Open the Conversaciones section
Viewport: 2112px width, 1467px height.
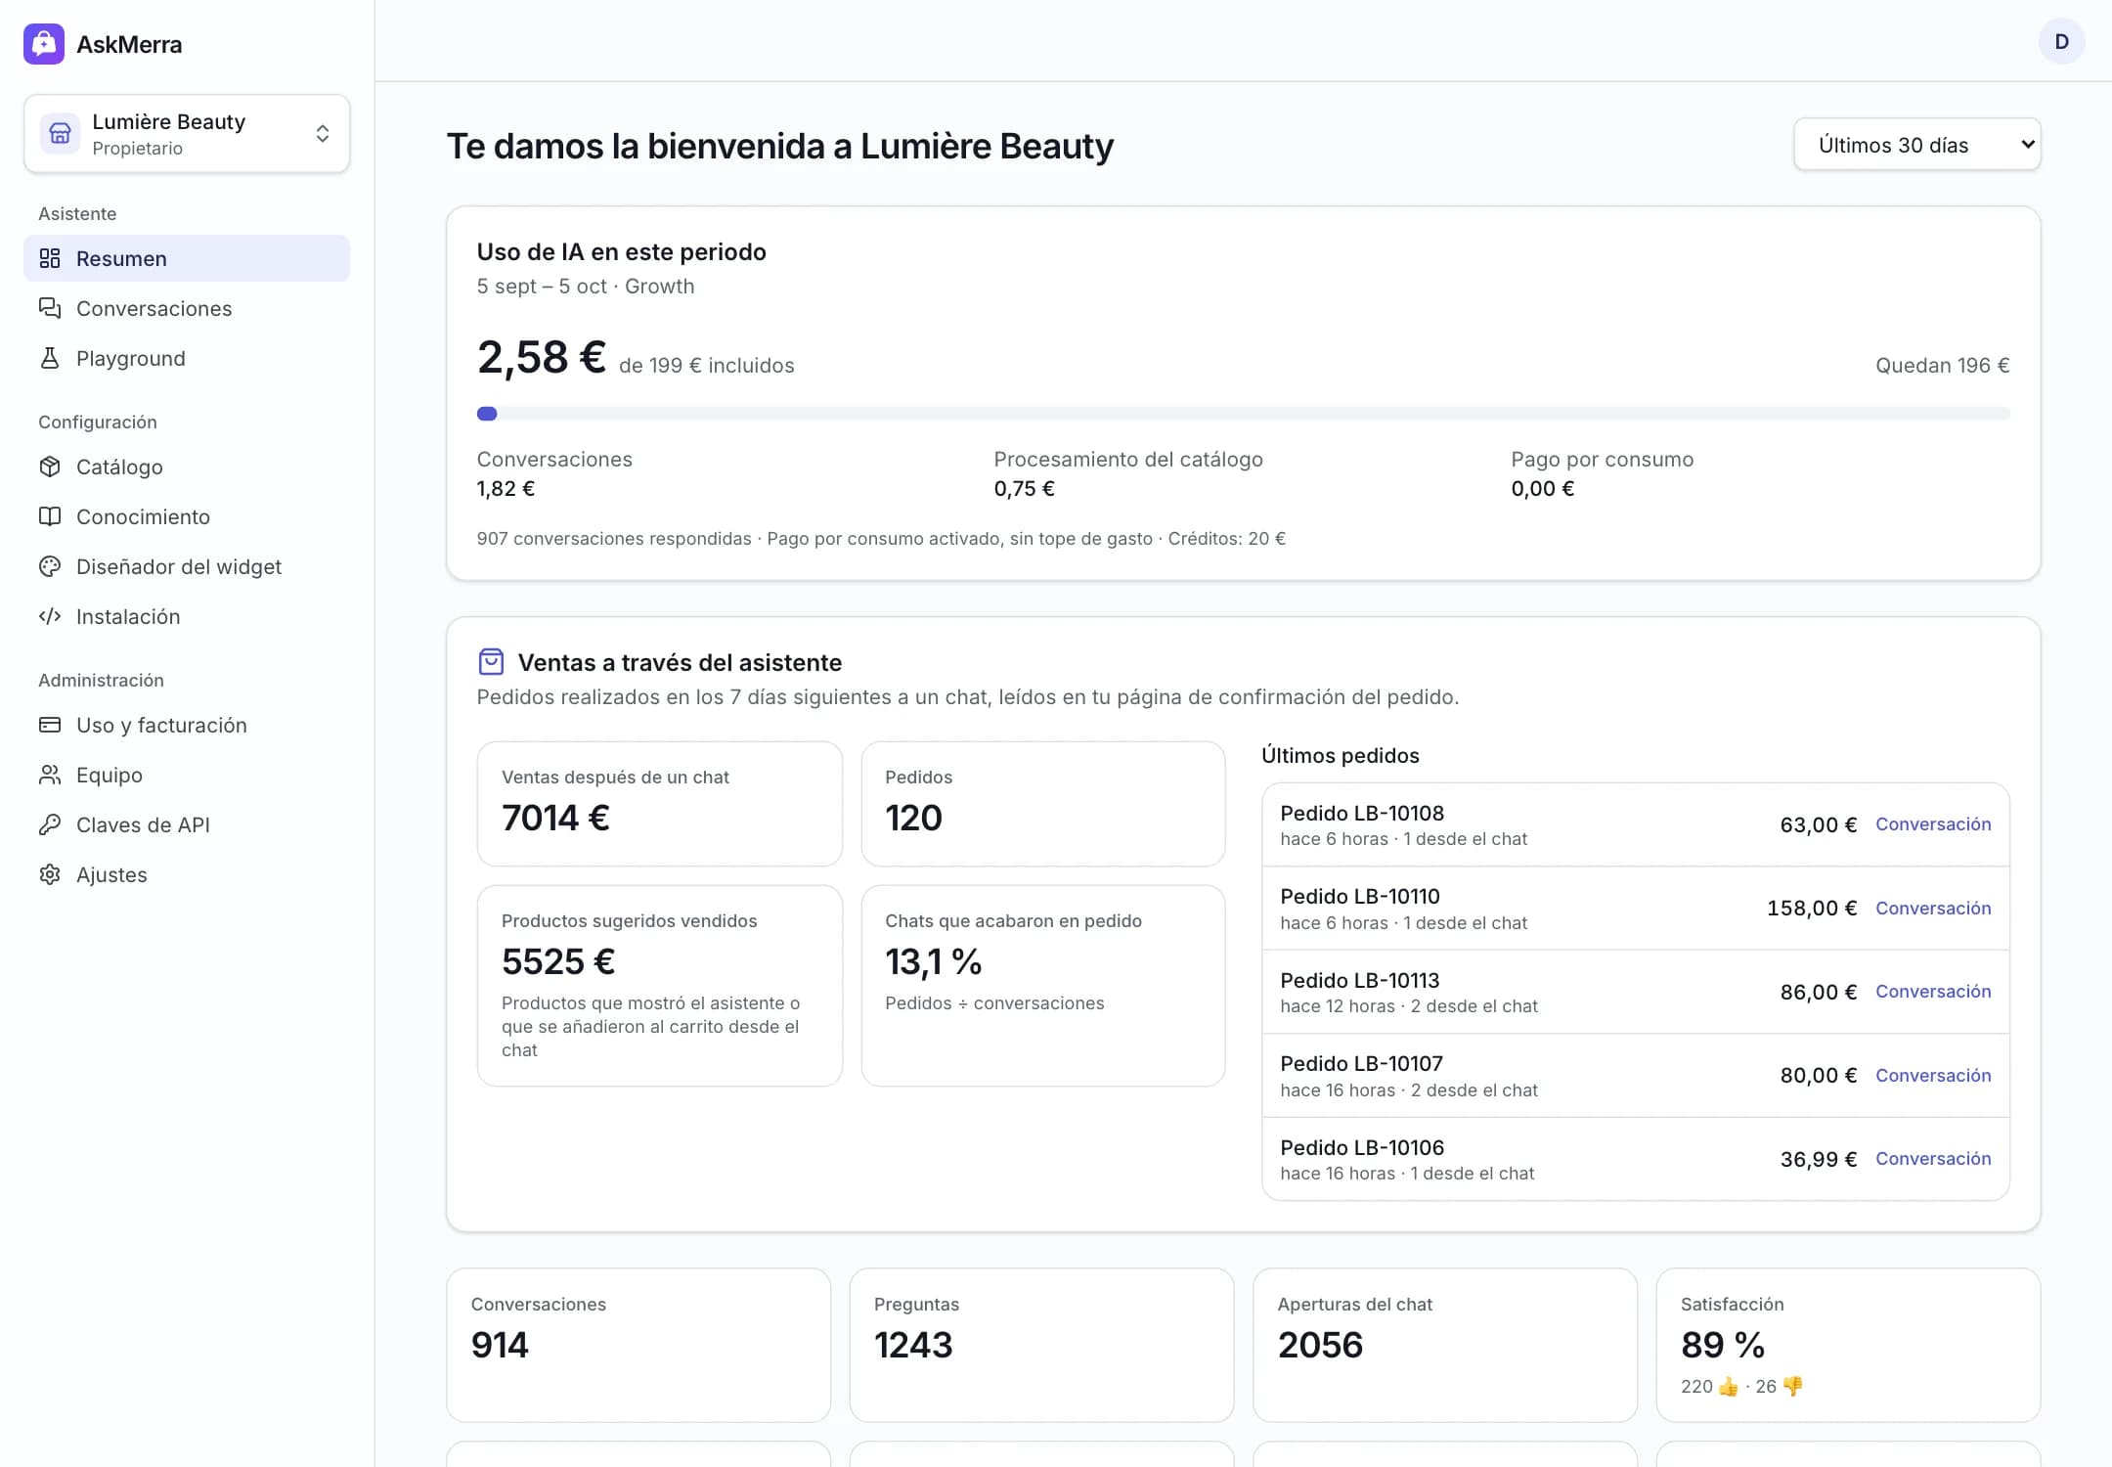click(x=187, y=308)
